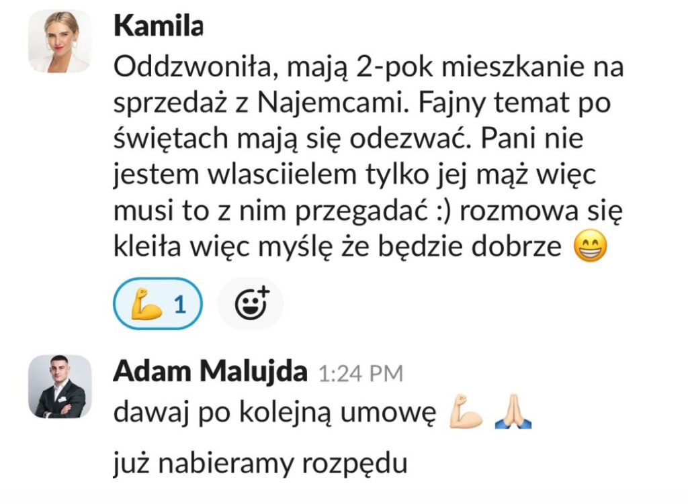The height and width of the screenshot is (504, 688).
Task: Open Kamila's profile photo
Action: coord(60,41)
